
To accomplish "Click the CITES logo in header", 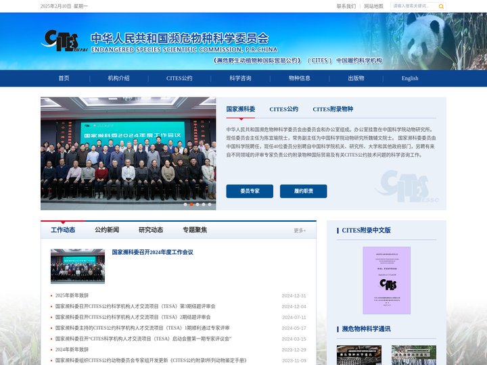I will [x=64, y=41].
